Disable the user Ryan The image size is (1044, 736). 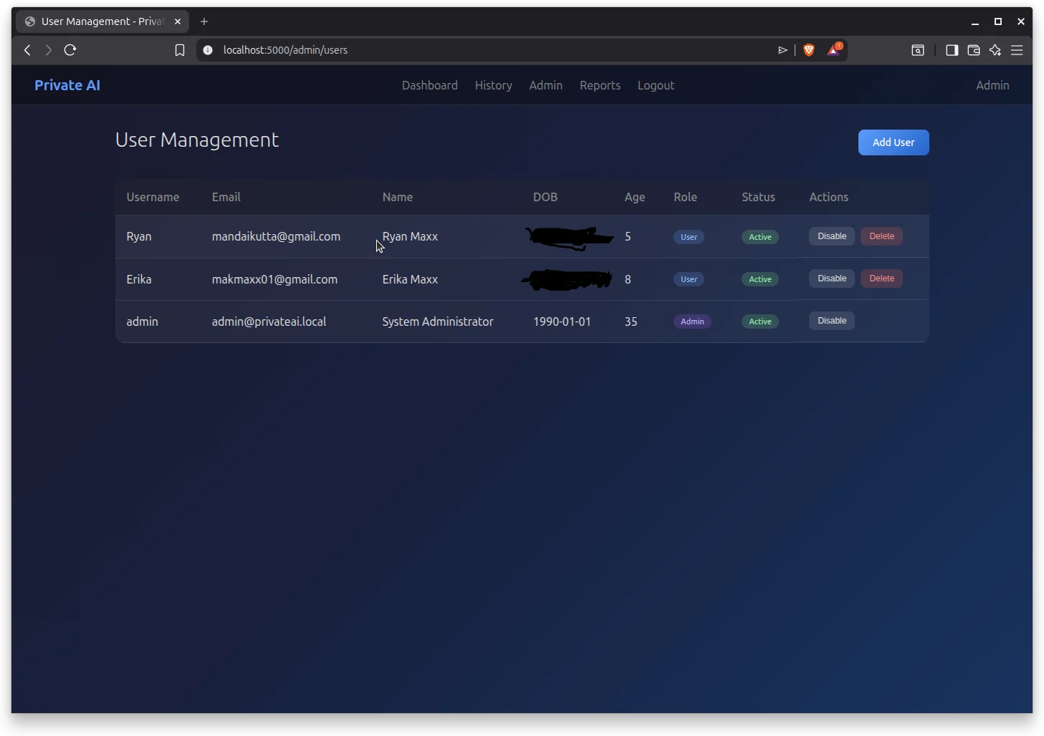831,236
